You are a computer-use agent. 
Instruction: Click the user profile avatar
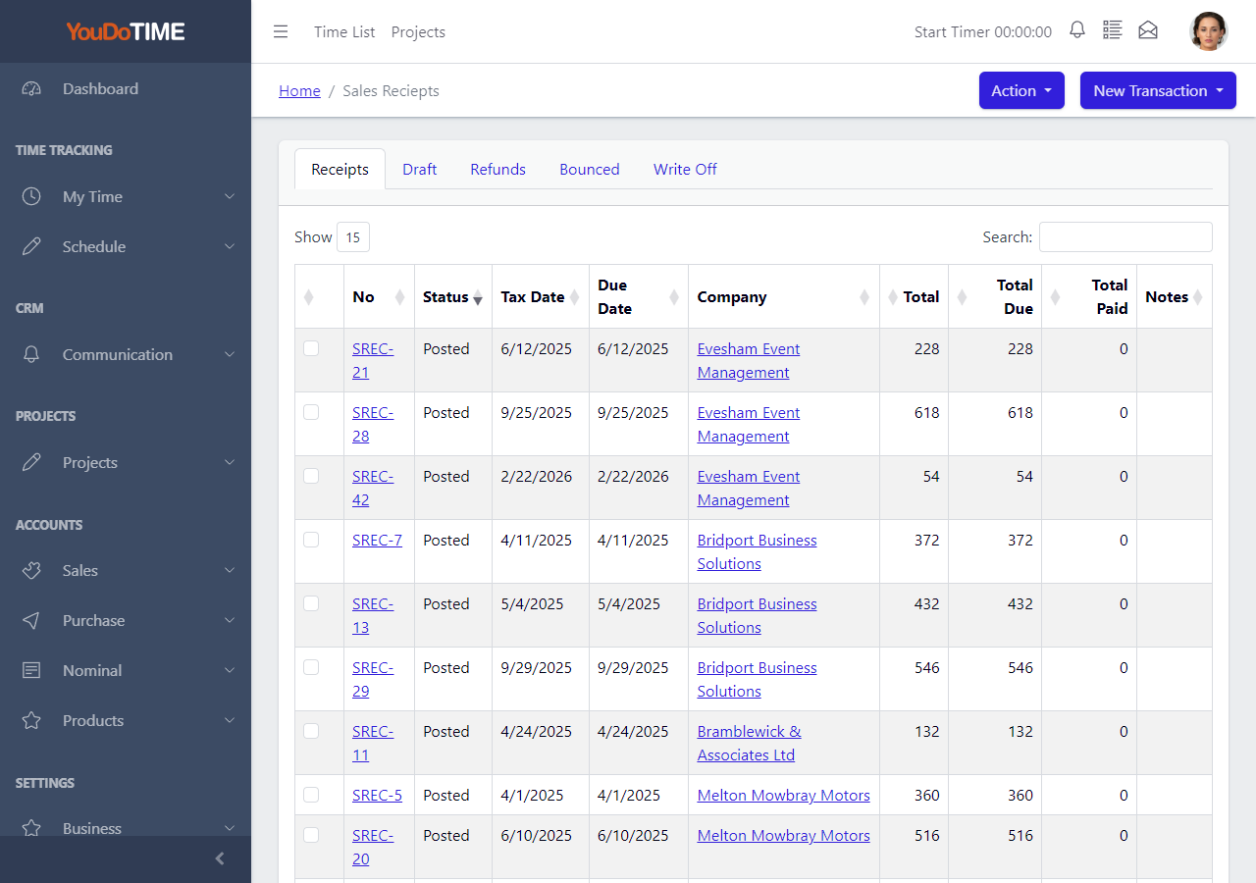pos(1209,31)
